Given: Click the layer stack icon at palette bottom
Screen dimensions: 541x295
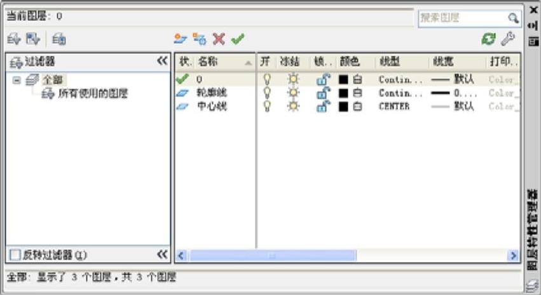Looking at the screenshot, I should [x=532, y=286].
